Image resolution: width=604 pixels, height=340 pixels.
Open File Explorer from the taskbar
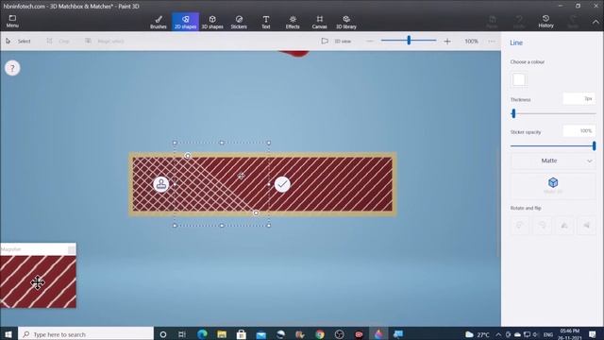(222, 334)
